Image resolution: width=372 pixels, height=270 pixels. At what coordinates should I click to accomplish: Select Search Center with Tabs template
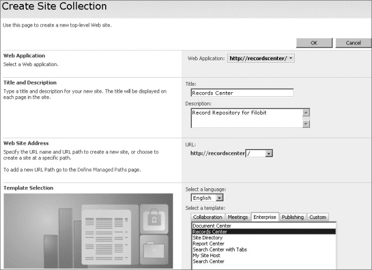click(x=264, y=249)
